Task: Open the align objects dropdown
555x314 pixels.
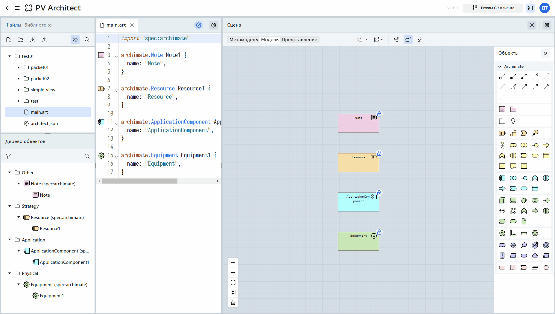Action: (x=362, y=40)
